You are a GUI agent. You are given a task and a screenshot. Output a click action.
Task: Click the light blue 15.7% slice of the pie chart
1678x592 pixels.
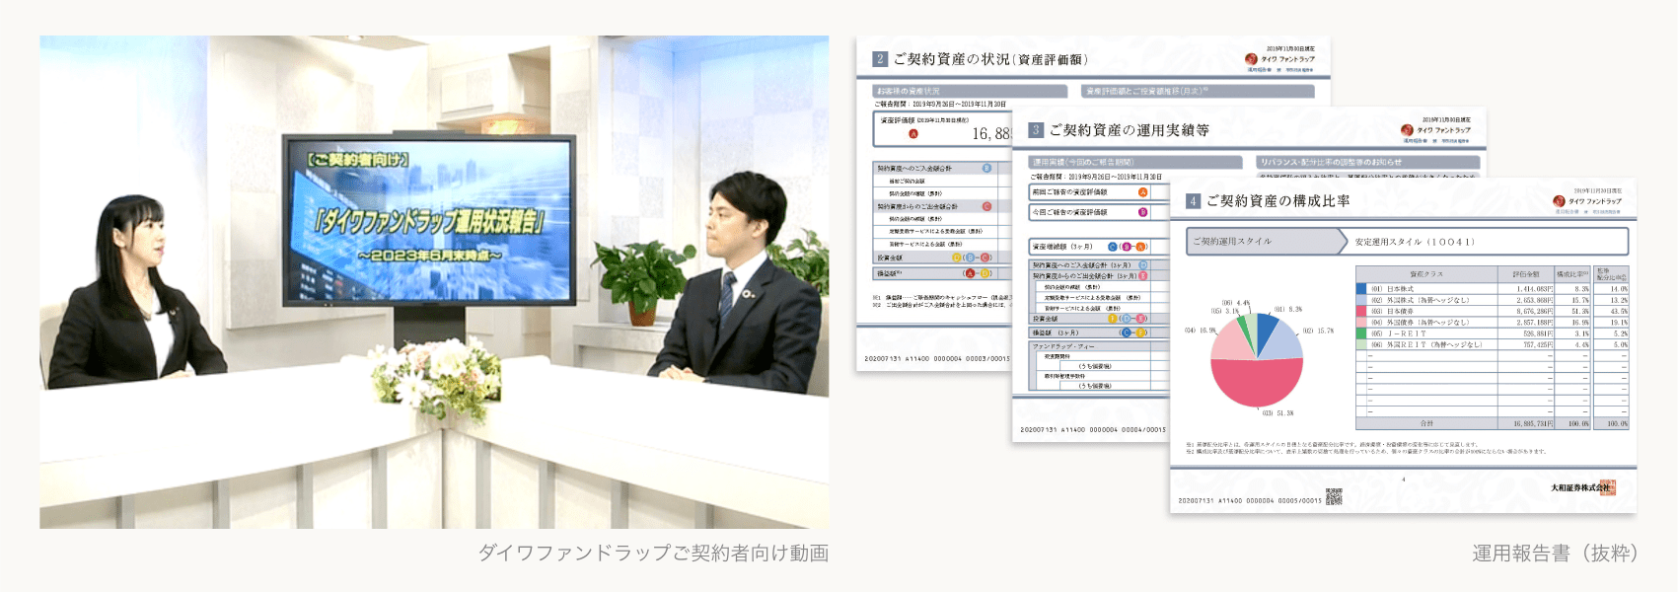[1282, 340]
